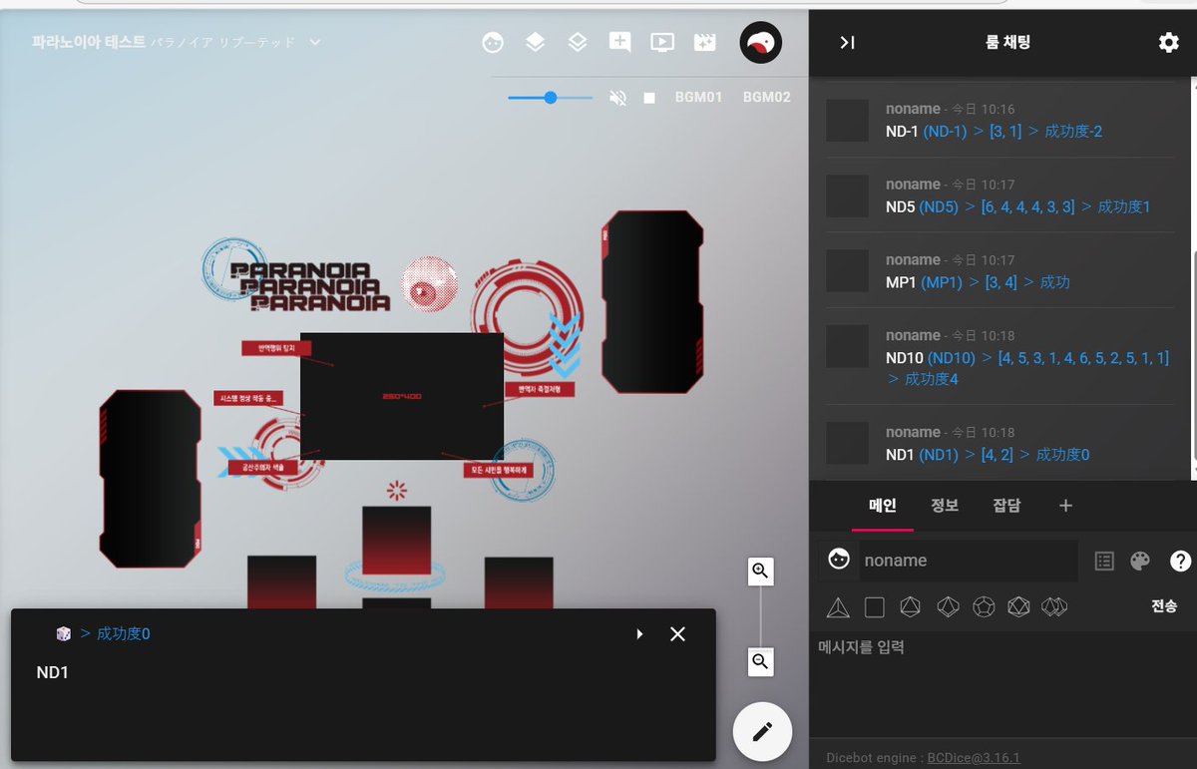
Task: Open the color palette icon
Action: (x=1140, y=561)
